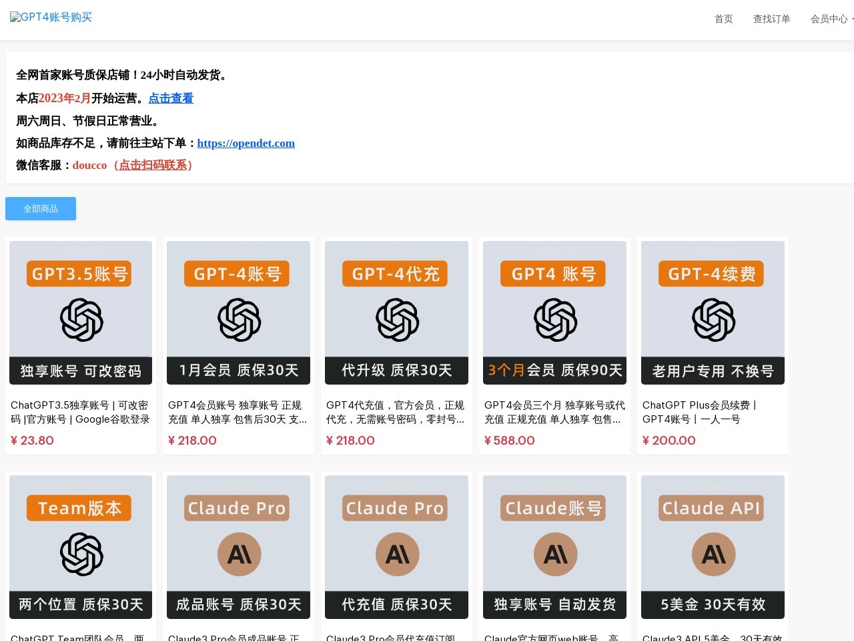This screenshot has height=641, width=854.
Task: Click GPT4会员三个月 product title
Action: (x=554, y=412)
